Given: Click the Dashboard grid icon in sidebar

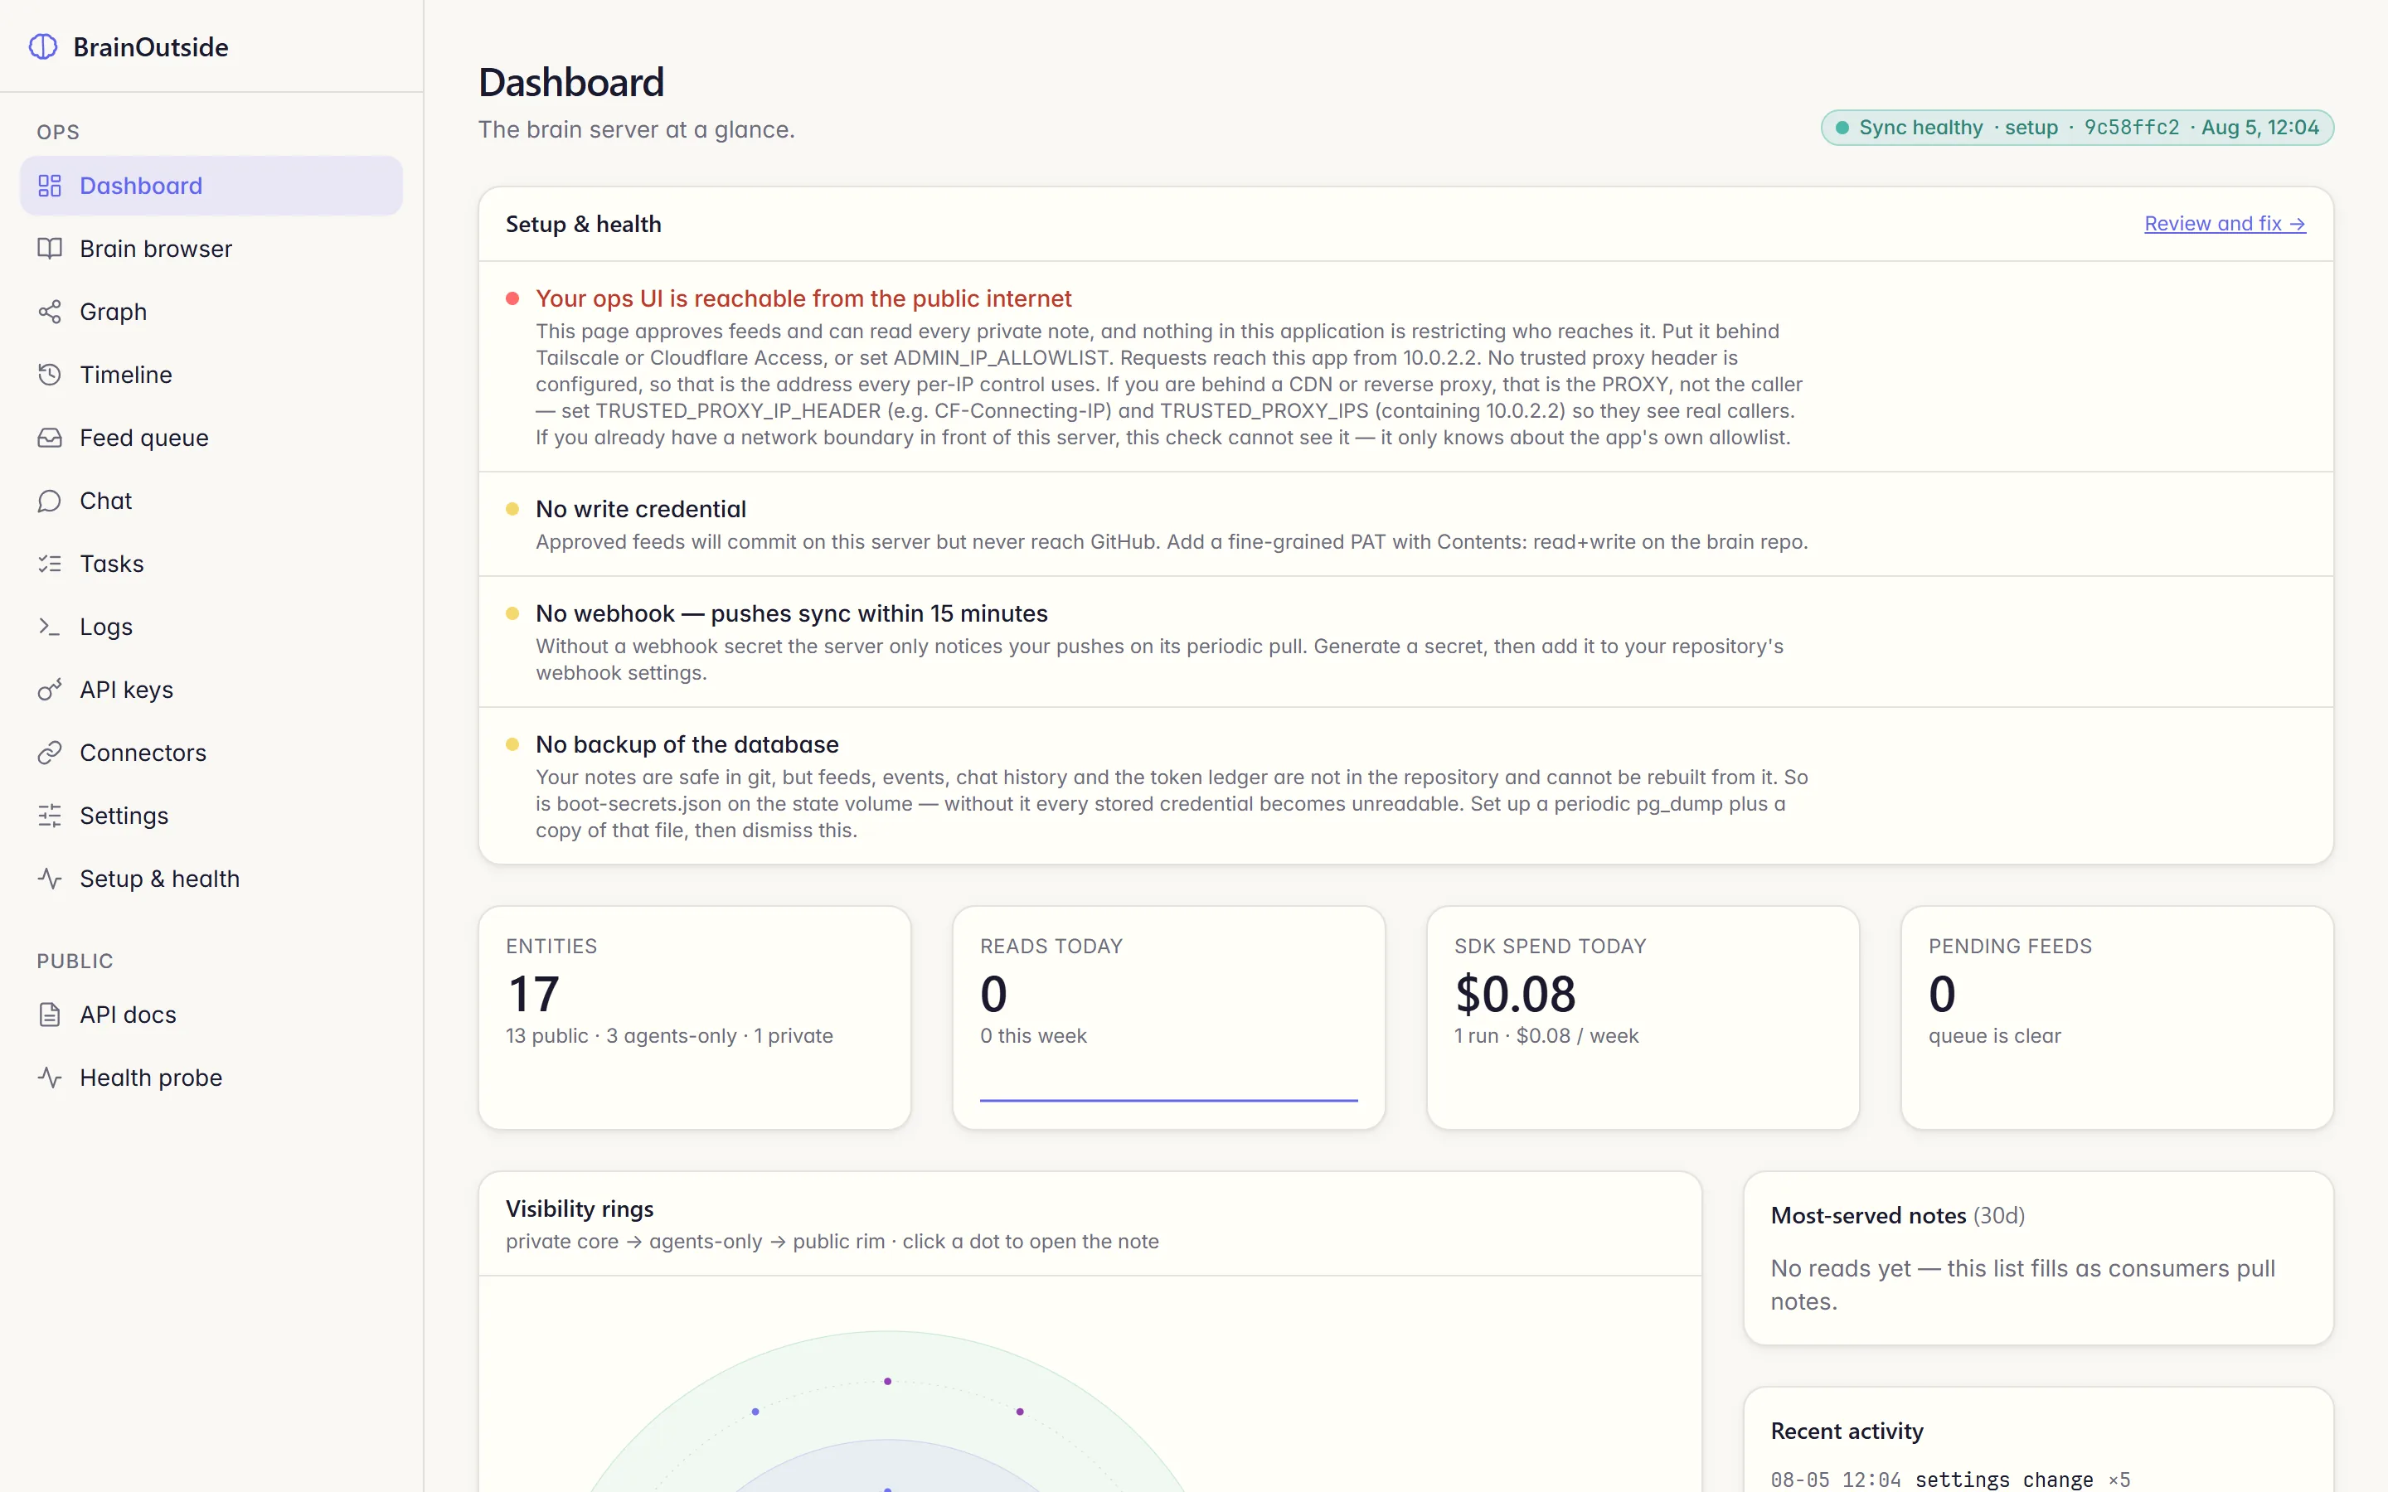Looking at the screenshot, I should click(50, 186).
